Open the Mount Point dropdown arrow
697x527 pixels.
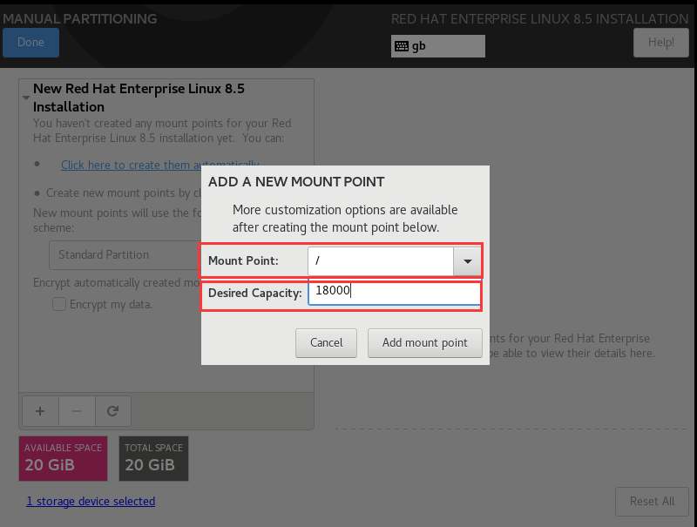(x=466, y=260)
